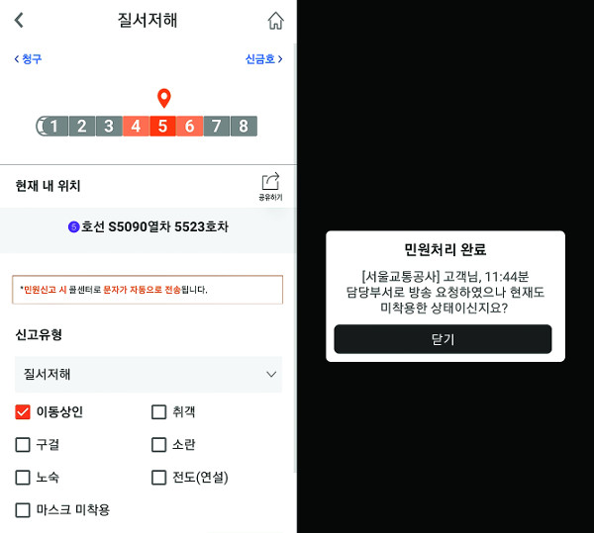Select highlighted train car 5

pyautogui.click(x=162, y=126)
